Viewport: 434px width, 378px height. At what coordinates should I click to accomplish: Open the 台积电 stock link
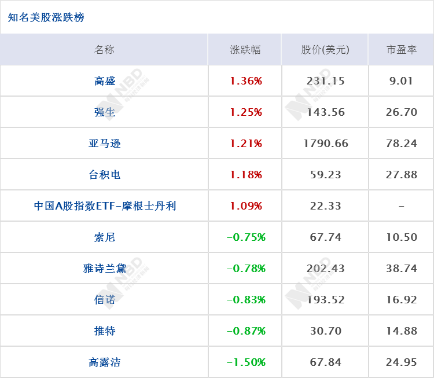pyautogui.click(x=104, y=175)
